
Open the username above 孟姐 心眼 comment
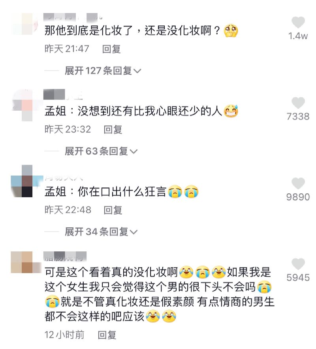pos(63,94)
